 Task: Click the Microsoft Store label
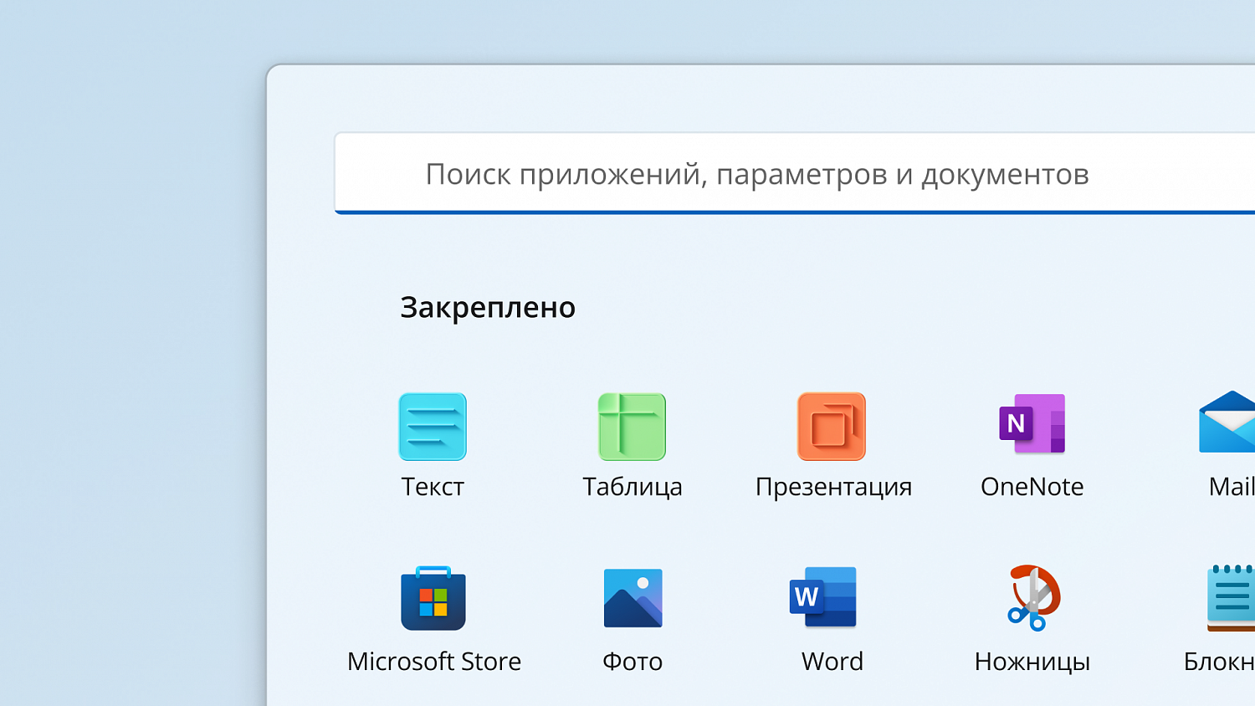[434, 661]
